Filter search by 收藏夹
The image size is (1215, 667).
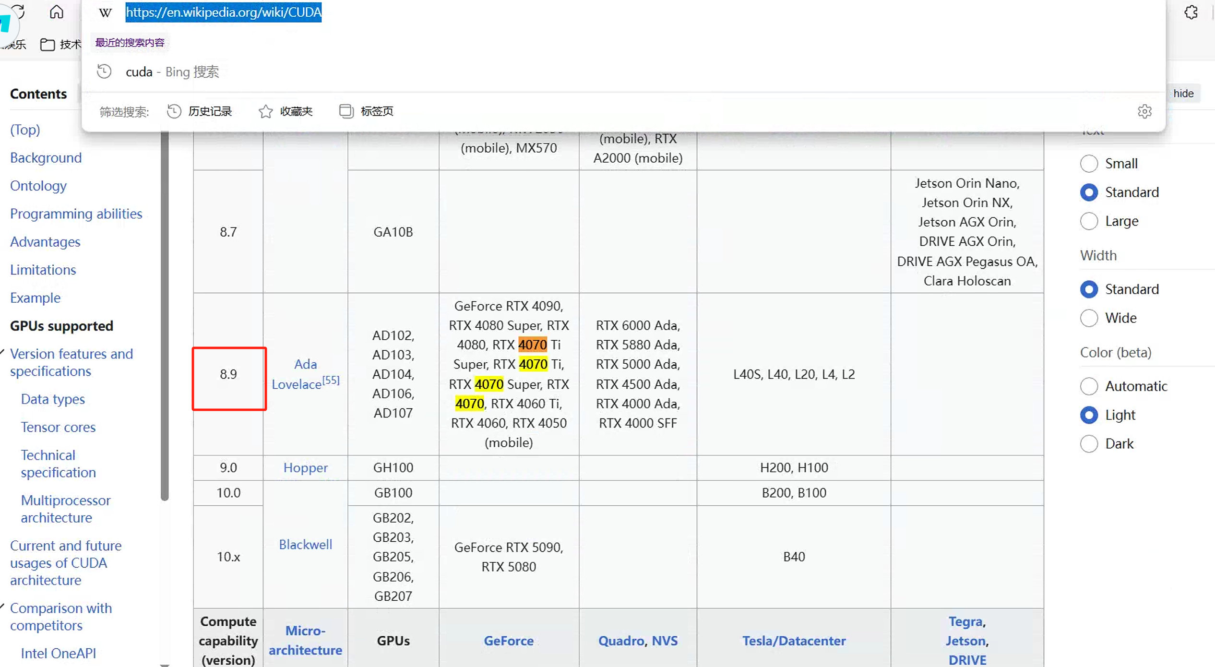[286, 111]
